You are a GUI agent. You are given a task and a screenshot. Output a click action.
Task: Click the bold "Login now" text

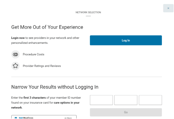coord(18,38)
